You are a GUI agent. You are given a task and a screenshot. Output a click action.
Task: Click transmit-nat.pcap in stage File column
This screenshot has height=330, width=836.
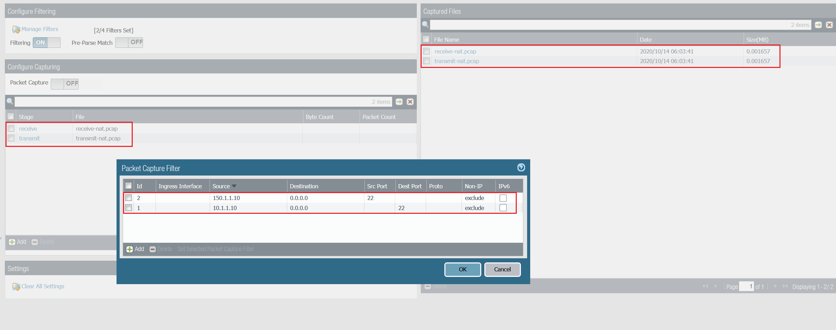point(98,138)
